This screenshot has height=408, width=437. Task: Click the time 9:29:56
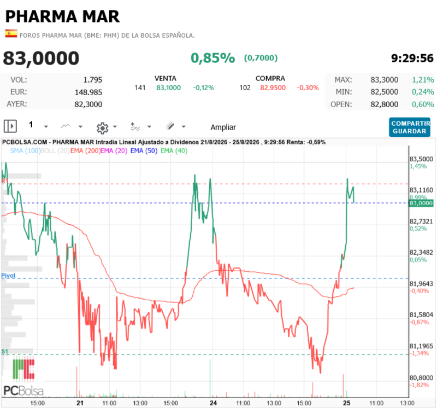click(412, 59)
